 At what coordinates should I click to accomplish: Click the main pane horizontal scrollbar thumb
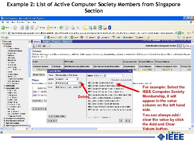[65, 129]
